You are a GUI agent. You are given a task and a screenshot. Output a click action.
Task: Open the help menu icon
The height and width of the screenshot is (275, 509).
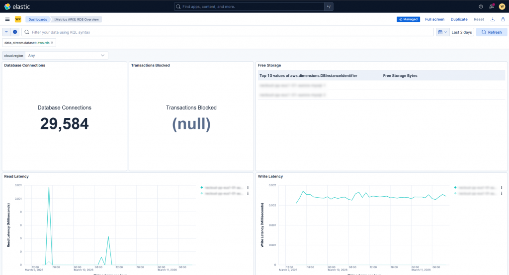pyautogui.click(x=481, y=6)
